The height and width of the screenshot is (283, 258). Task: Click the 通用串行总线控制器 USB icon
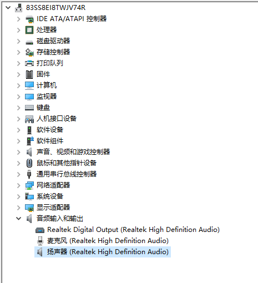click(x=29, y=174)
